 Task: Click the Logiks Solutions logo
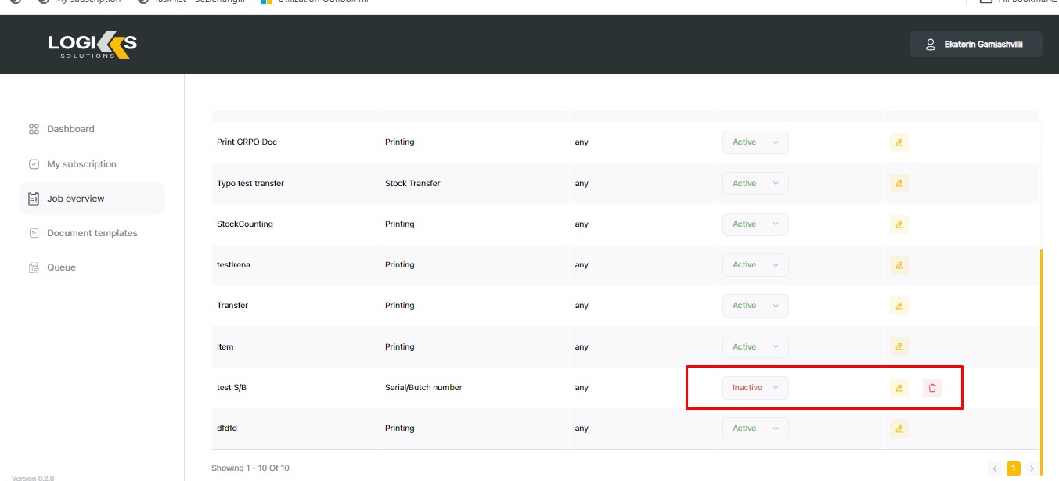(x=92, y=45)
